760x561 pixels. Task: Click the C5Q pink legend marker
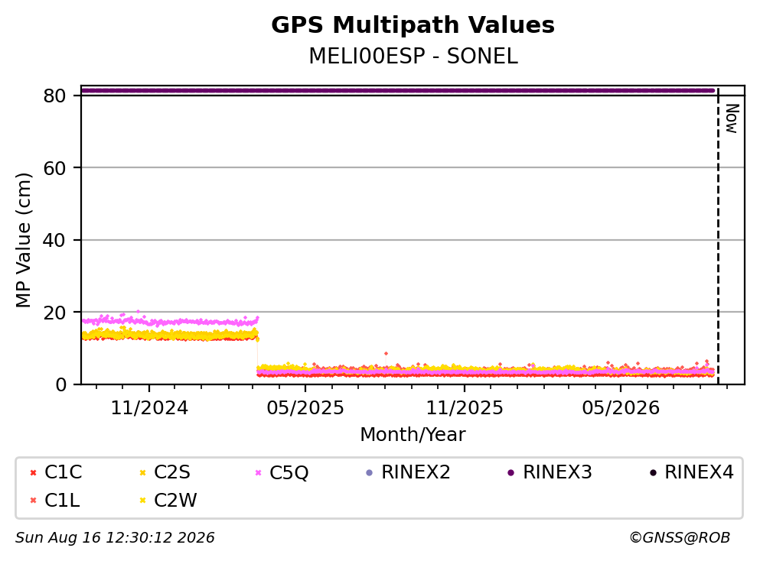(258, 473)
